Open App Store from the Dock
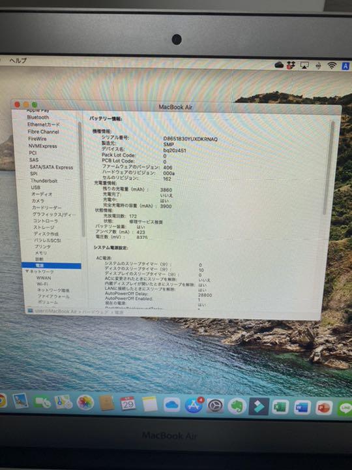 click(x=194, y=405)
